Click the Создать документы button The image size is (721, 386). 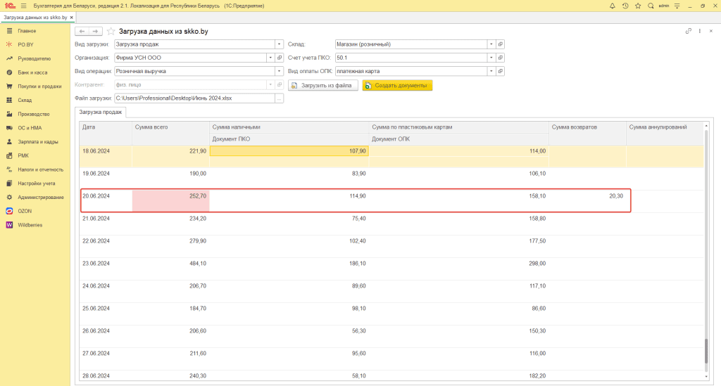pos(397,85)
